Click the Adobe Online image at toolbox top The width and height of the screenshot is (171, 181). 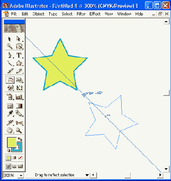pyautogui.click(x=14, y=29)
